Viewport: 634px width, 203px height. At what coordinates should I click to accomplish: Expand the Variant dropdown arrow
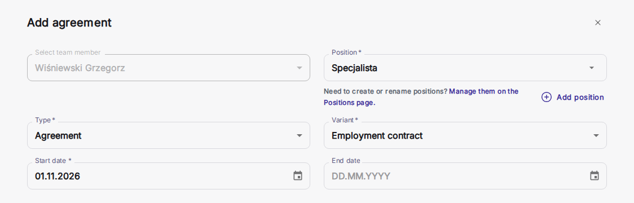pos(596,135)
